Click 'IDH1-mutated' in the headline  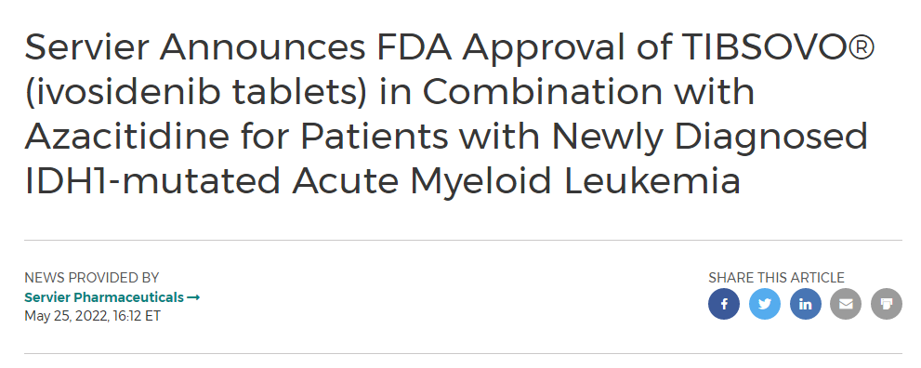(152, 180)
